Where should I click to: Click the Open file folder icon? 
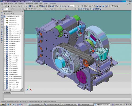pyautogui.click(x=6, y=6)
